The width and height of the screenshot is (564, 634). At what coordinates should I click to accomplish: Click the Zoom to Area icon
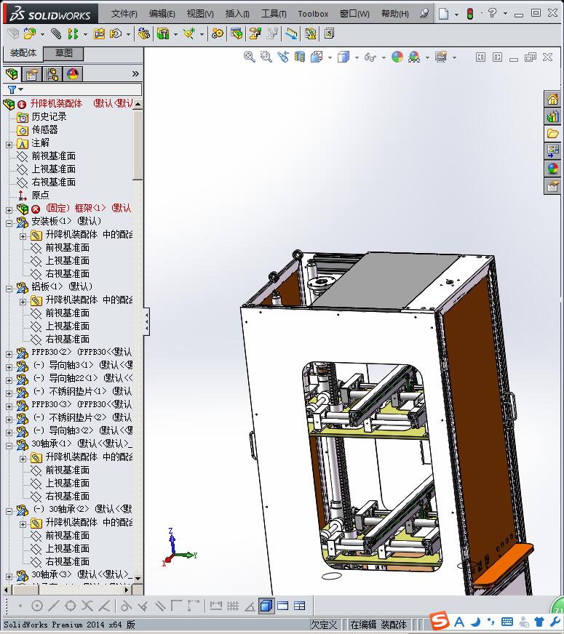pos(266,57)
